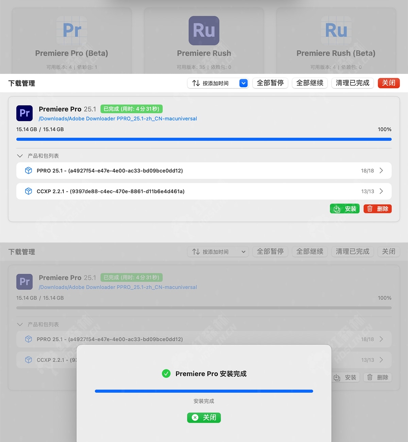Click 15.14 GB size text in top panel
The width and height of the screenshot is (408, 442).
[40, 129]
